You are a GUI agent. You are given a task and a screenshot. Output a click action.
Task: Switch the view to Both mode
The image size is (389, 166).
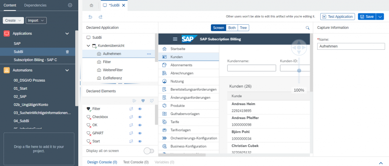tap(232, 28)
